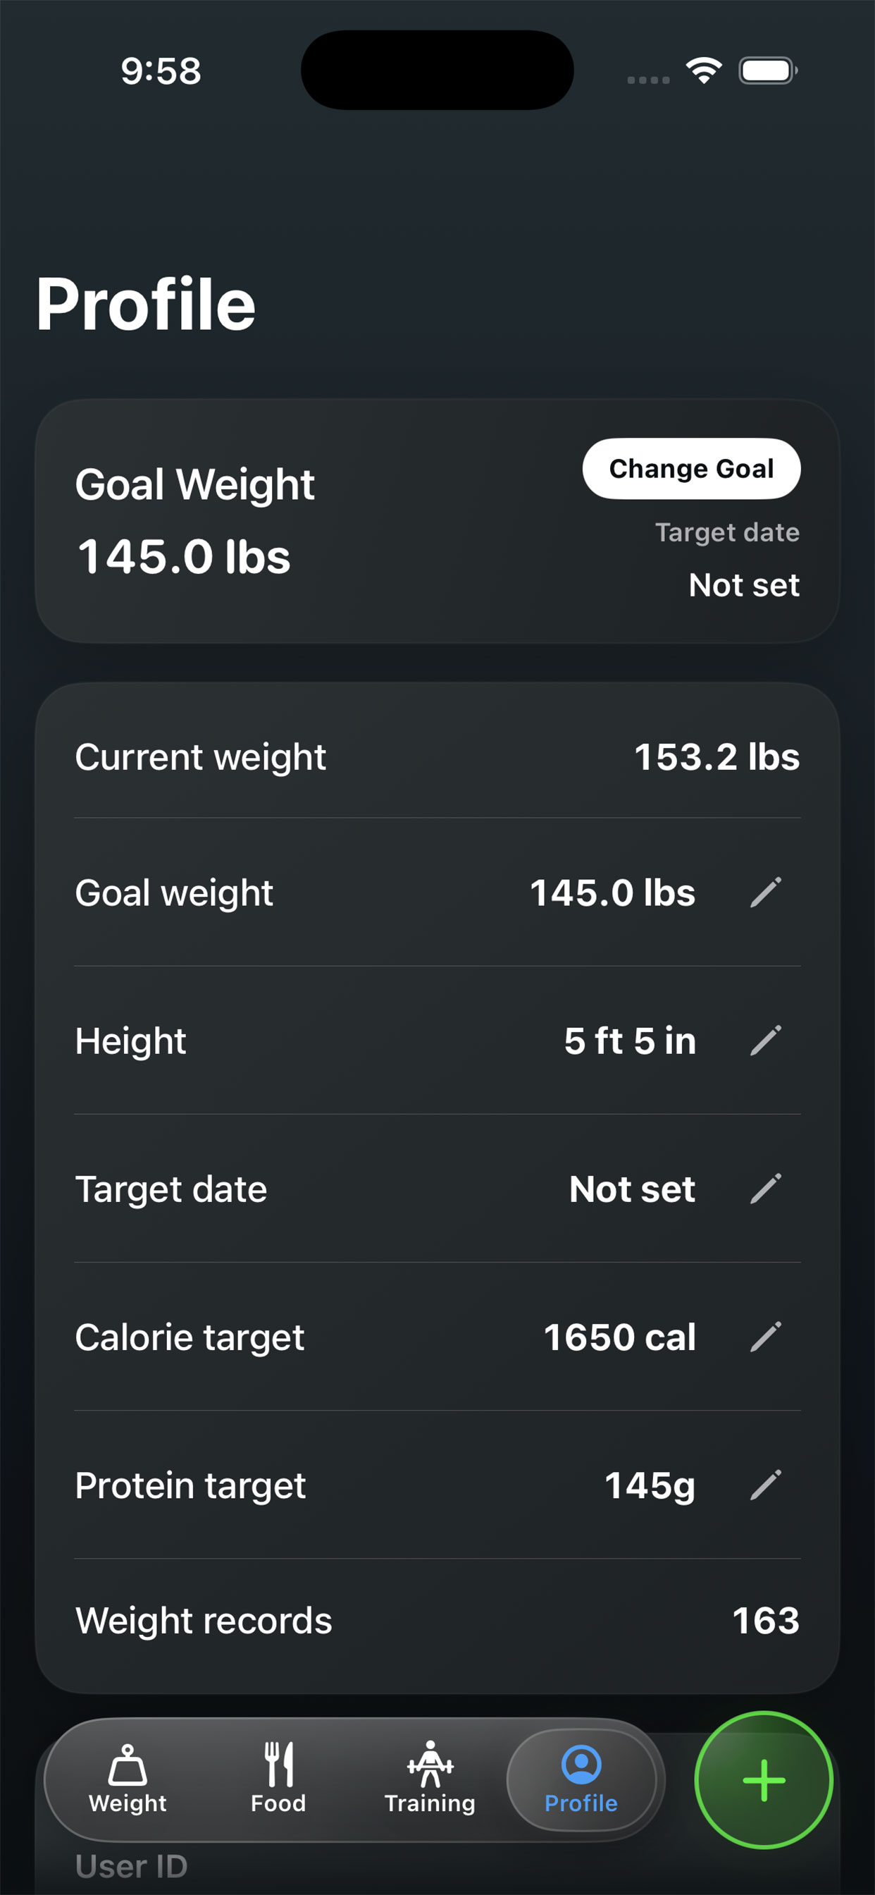Tap the Target date edit pencil
This screenshot has width=875, height=1895.
click(x=765, y=1189)
